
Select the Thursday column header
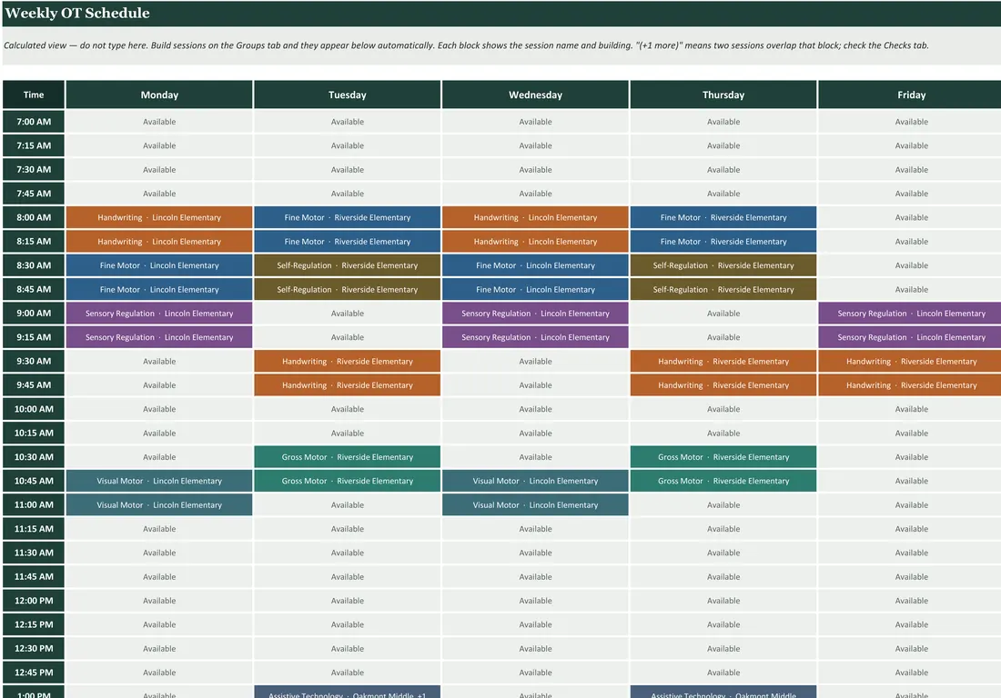point(723,95)
